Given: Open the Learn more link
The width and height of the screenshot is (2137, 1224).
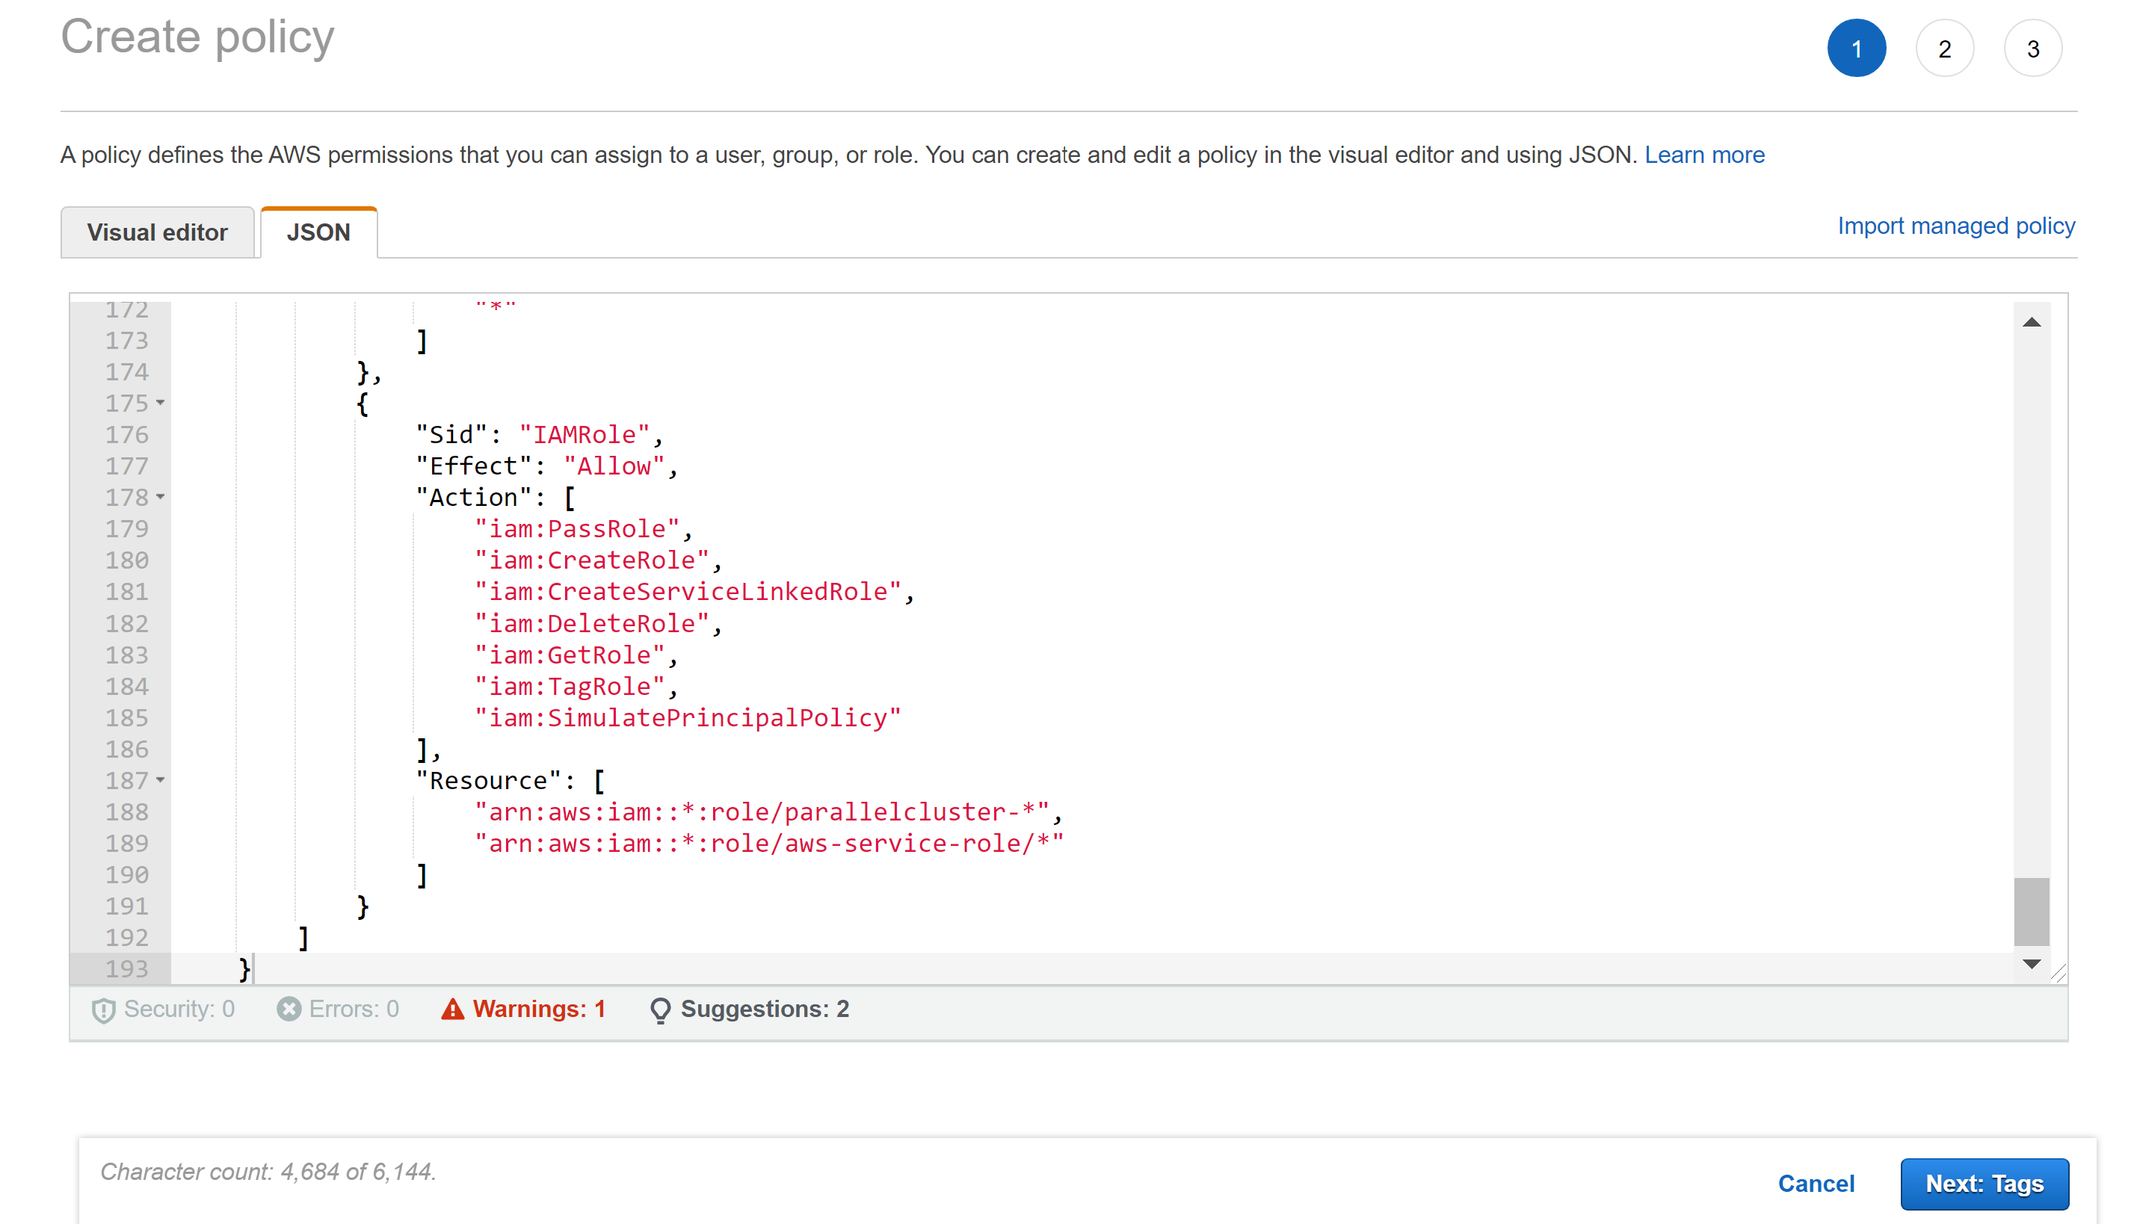Looking at the screenshot, I should (x=1705, y=154).
